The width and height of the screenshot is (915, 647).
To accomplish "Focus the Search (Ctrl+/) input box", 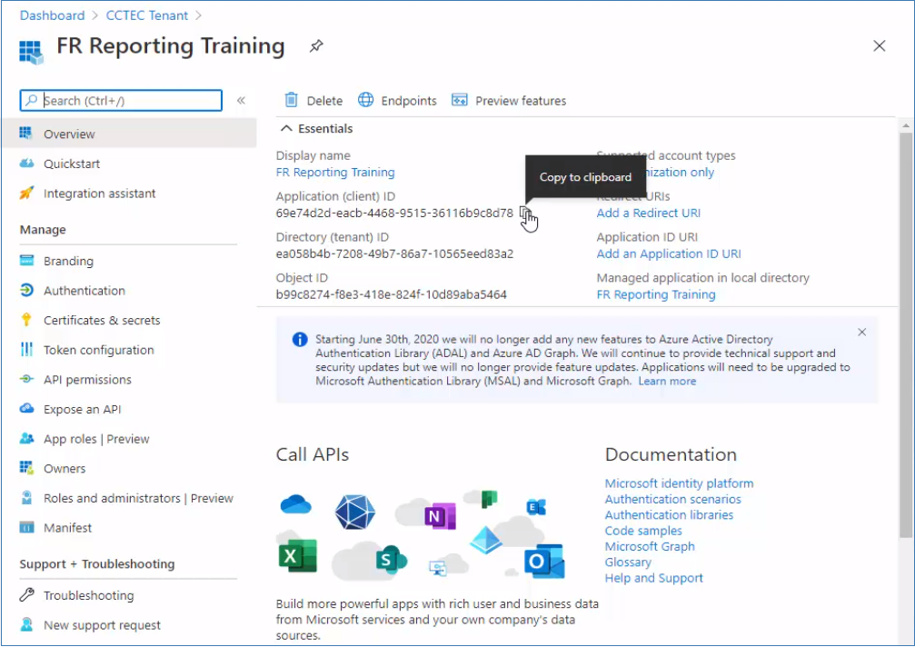I will tap(121, 100).
